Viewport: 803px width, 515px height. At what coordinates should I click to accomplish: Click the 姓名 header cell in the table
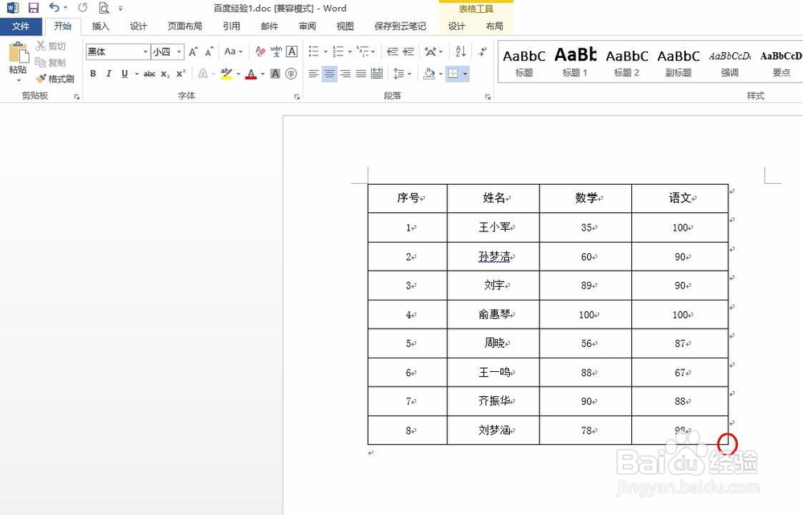pyautogui.click(x=492, y=198)
